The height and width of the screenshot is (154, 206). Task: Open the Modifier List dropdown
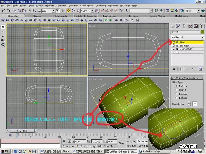coord(202,38)
